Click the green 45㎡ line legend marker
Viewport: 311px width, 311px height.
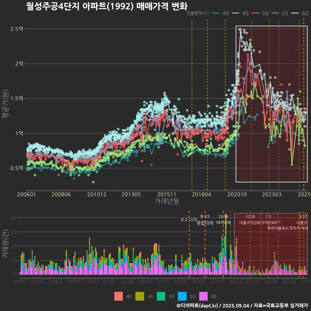click(236, 13)
